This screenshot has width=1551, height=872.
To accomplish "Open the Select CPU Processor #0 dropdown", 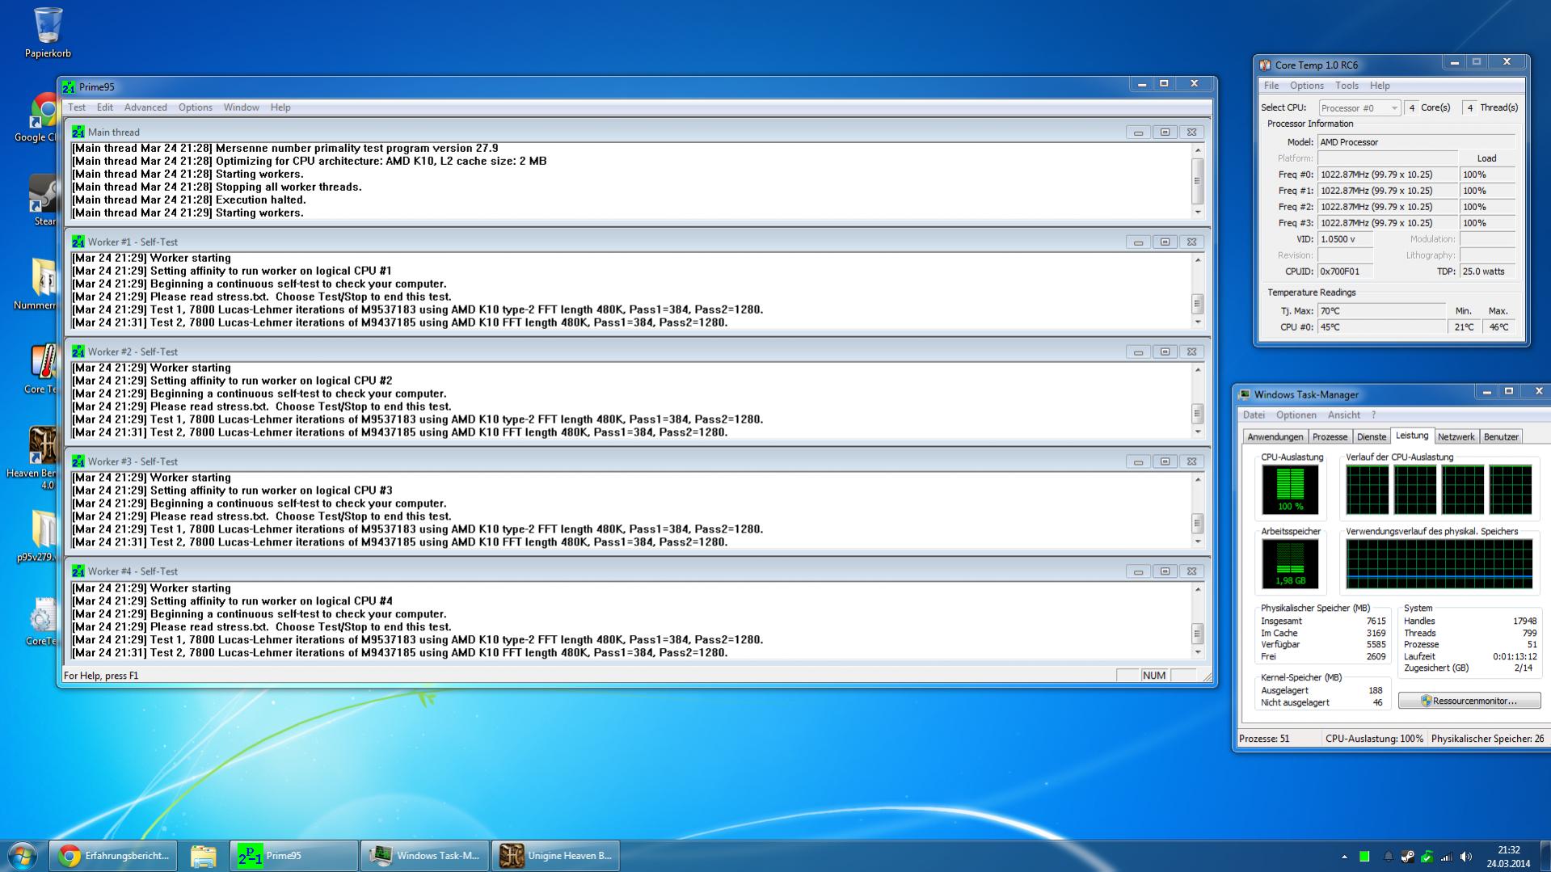I will point(1359,107).
